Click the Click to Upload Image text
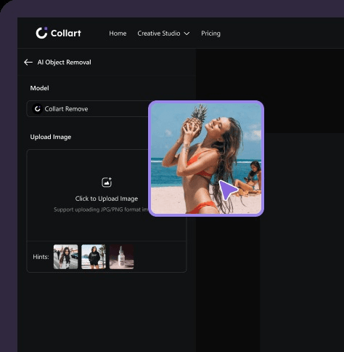Viewport: 344px width, 352px height. click(107, 199)
